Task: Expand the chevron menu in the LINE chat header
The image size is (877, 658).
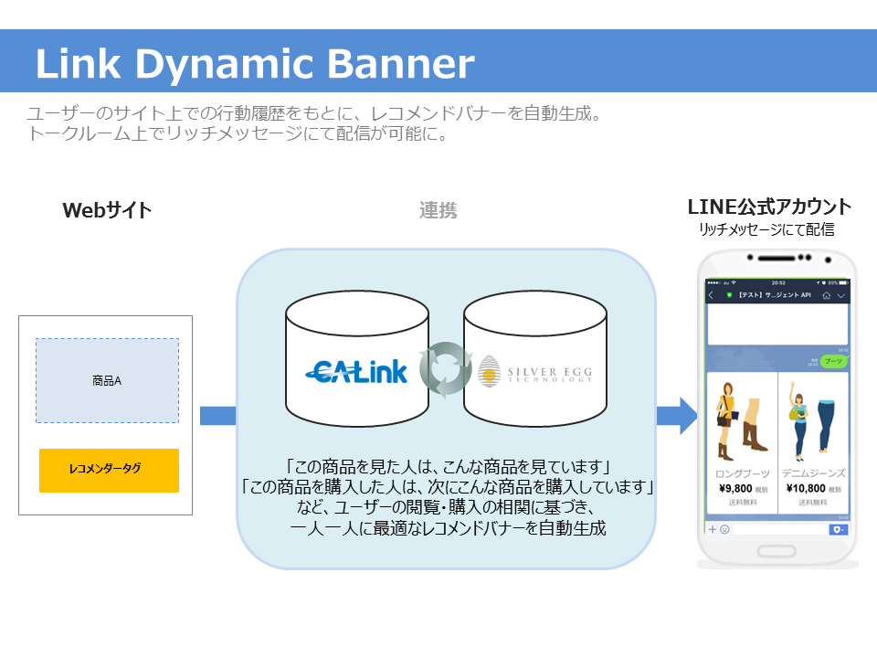Action: pyautogui.click(x=840, y=295)
